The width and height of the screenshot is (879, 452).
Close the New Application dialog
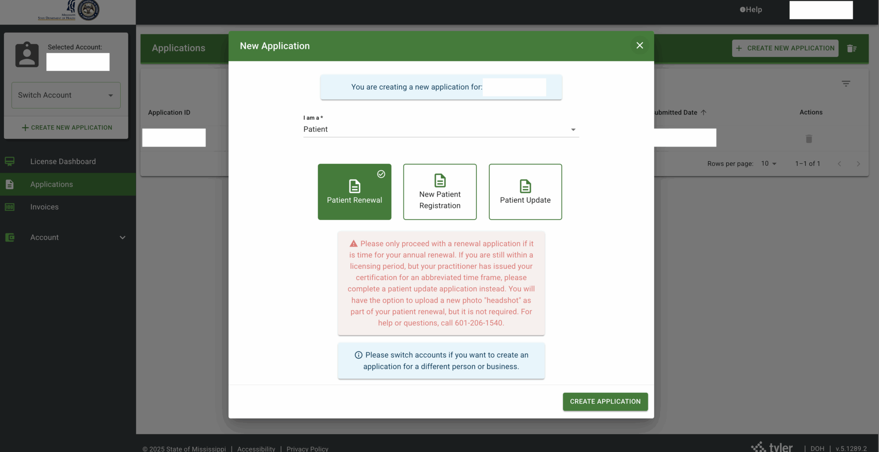click(x=640, y=45)
